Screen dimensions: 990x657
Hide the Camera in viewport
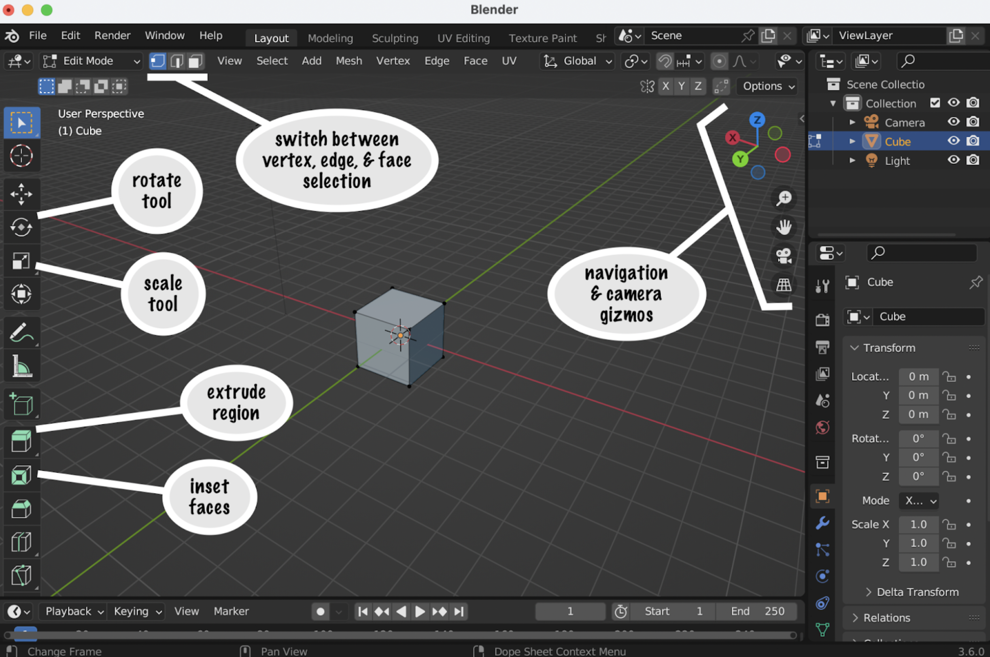pos(953,122)
